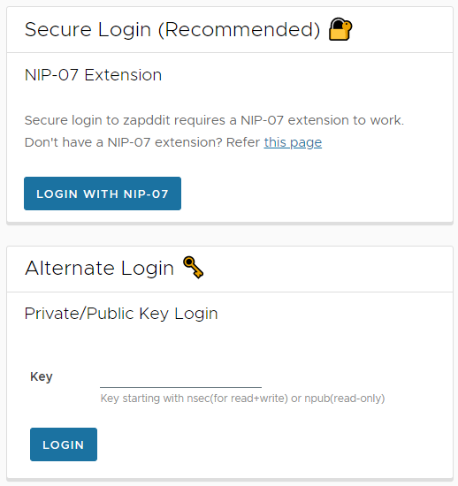Click the blue LOGIN button
The height and width of the screenshot is (486, 458).
coord(64,444)
